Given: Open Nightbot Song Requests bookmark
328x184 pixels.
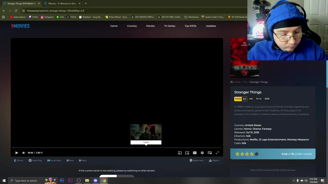Looking at the screenshot, I should tap(90, 17).
